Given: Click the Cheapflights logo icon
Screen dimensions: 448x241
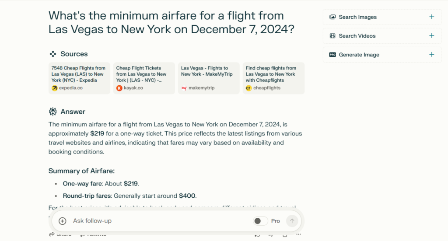Looking at the screenshot, I should [x=248, y=88].
